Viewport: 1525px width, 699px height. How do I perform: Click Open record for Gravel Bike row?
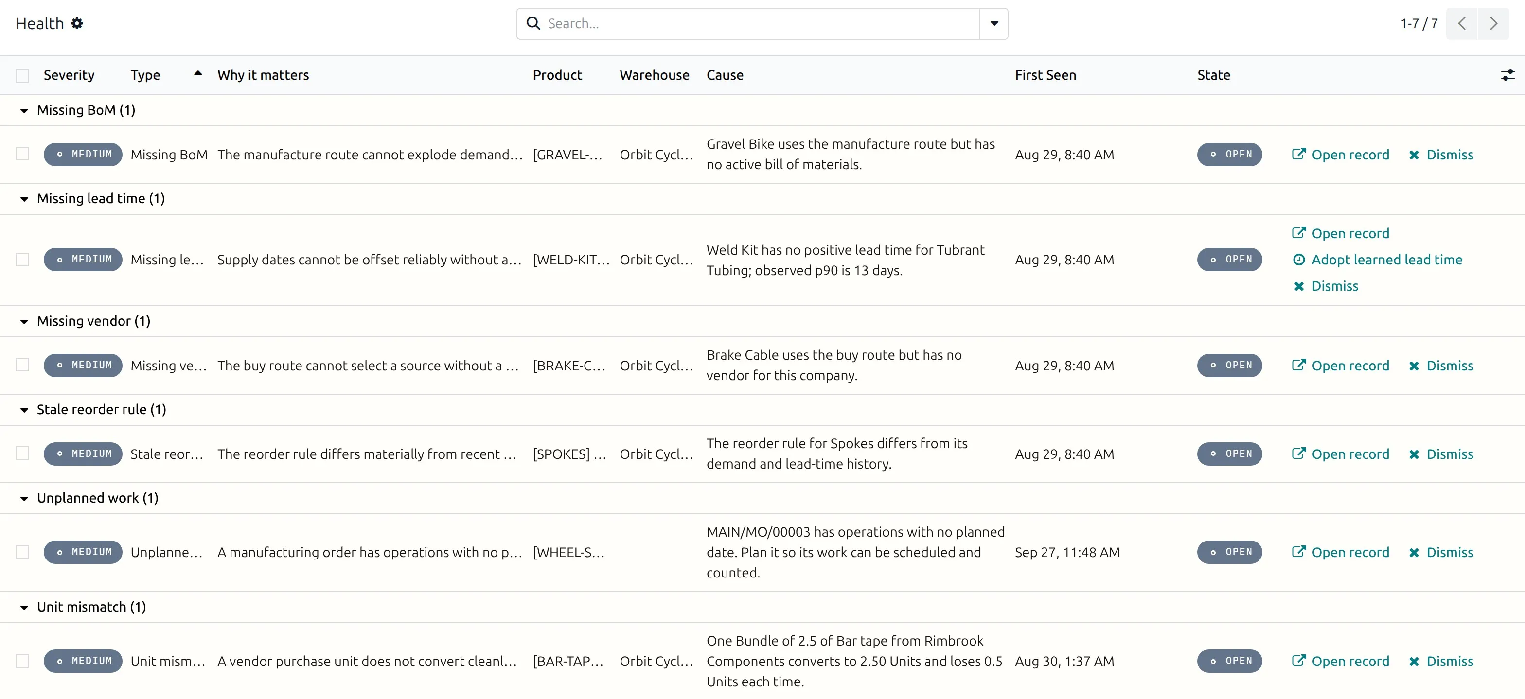coord(1340,155)
